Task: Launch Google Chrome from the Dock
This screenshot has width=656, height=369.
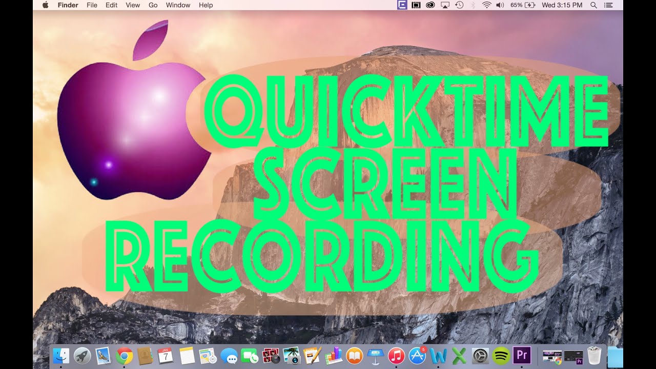Action: coord(124,355)
